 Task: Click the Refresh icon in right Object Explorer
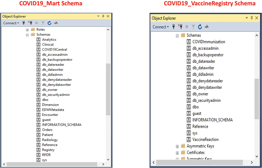(x=200, y=27)
